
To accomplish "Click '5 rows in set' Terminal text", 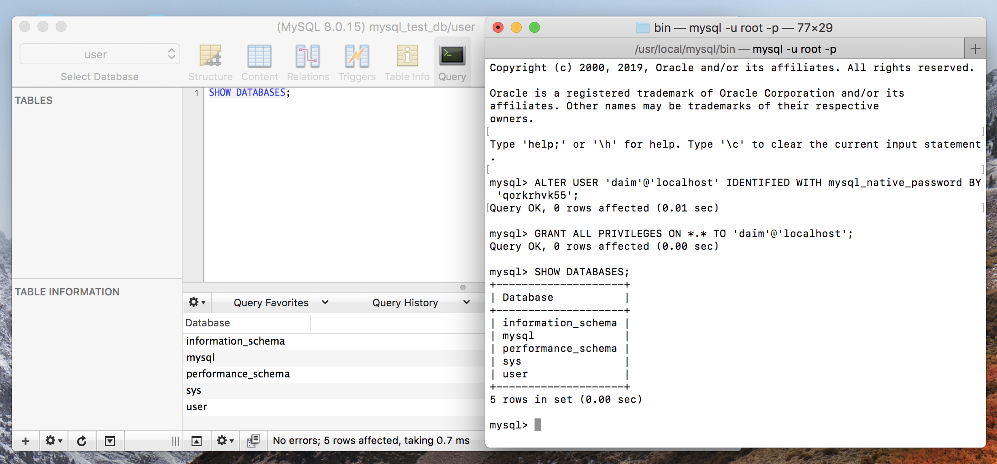I will [x=531, y=400].
